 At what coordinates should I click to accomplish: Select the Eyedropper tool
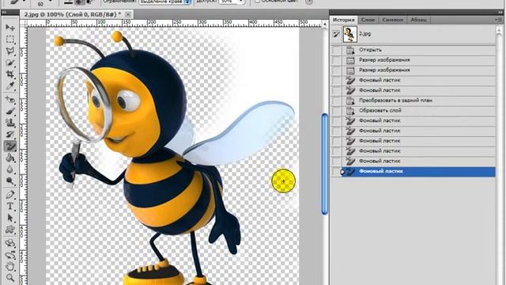click(10, 86)
